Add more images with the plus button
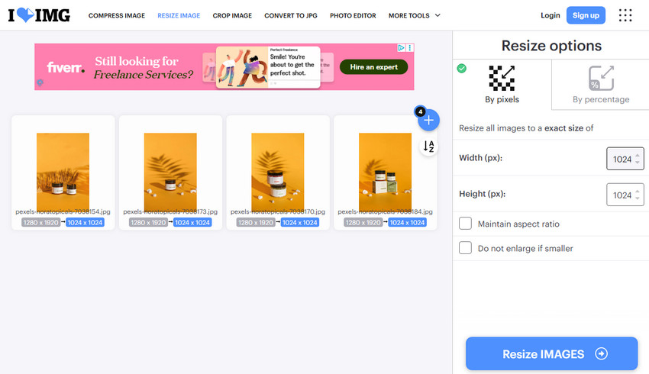The height and width of the screenshot is (374, 649). 428,120
